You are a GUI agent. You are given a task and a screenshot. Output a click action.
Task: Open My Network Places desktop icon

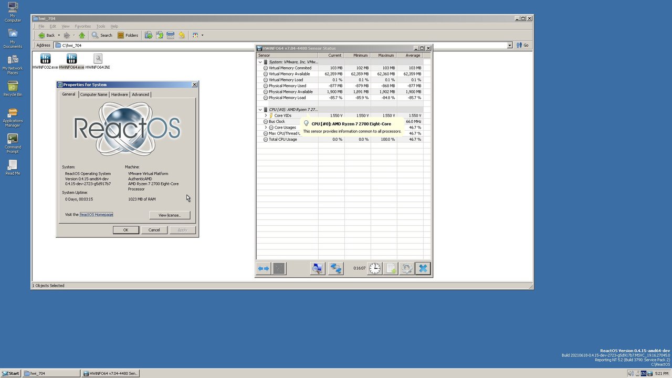click(13, 65)
